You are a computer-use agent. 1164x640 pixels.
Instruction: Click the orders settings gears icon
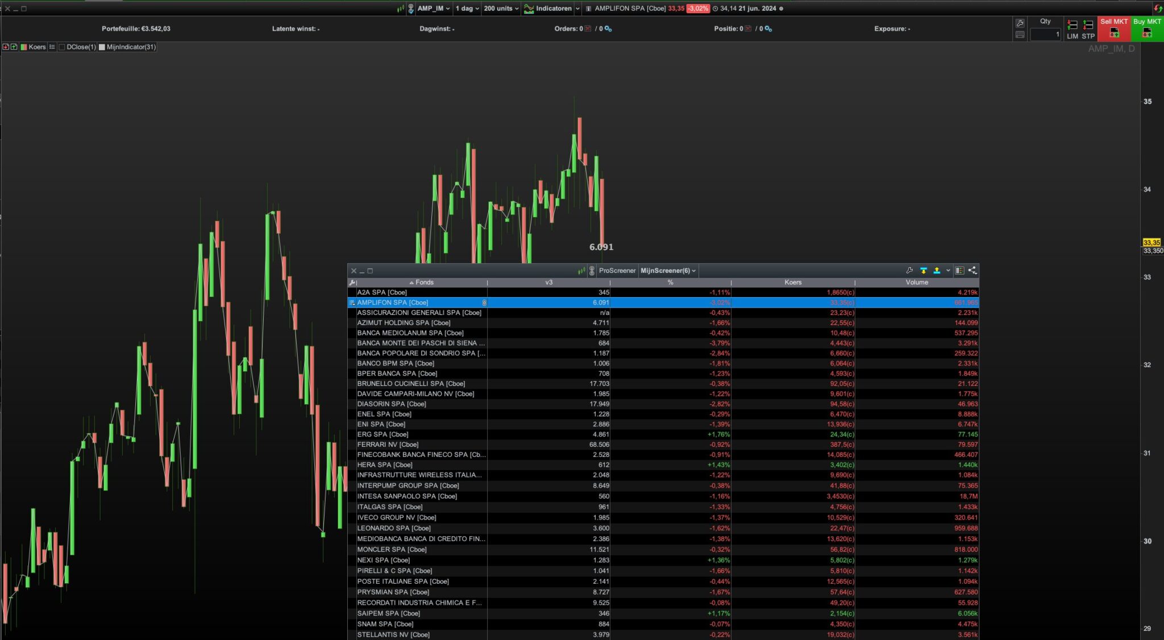[x=608, y=28]
